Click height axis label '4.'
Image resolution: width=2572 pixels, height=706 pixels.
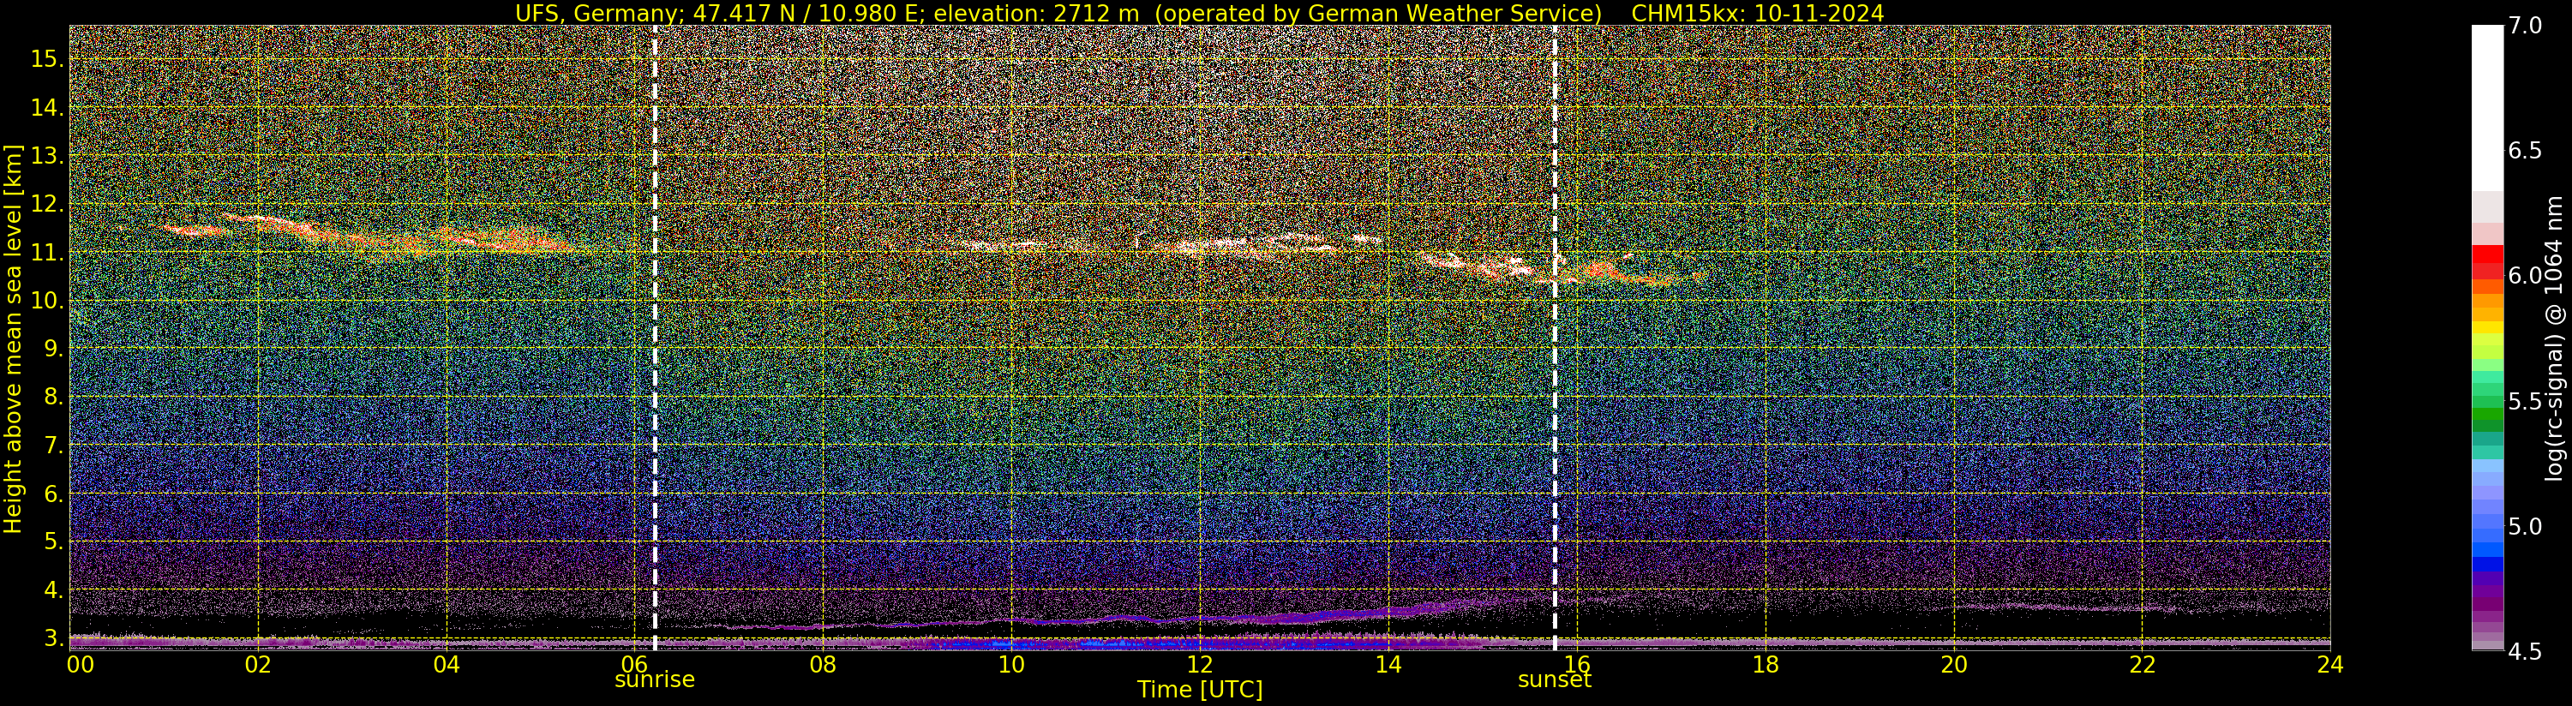tap(53, 589)
